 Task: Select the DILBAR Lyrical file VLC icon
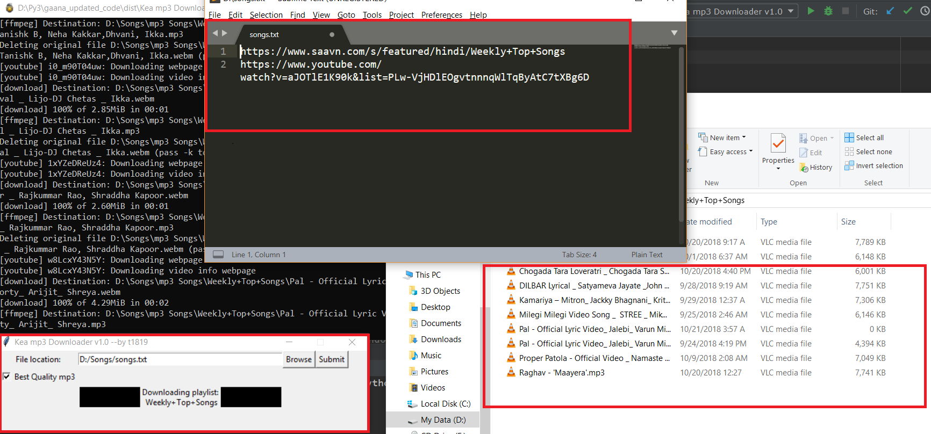pyautogui.click(x=511, y=286)
